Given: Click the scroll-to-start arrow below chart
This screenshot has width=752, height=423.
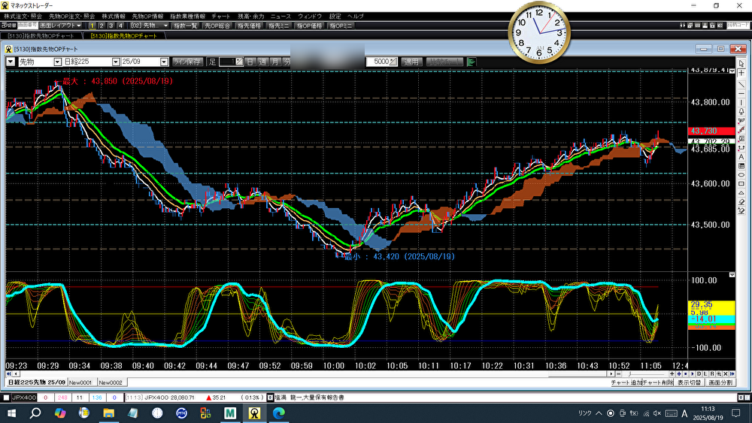Looking at the screenshot, I should pos(8,373).
